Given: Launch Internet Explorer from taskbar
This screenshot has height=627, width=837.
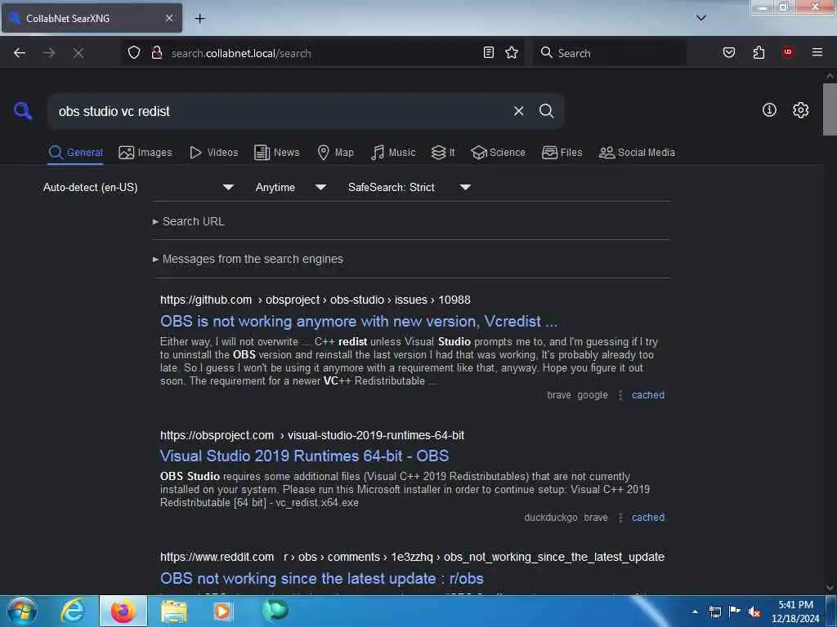Looking at the screenshot, I should pos(73,611).
